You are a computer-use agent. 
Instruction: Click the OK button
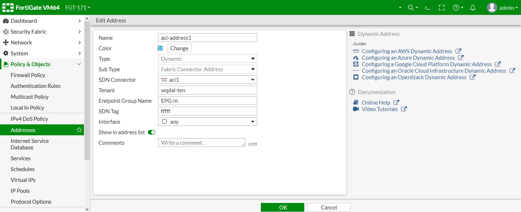click(283, 207)
